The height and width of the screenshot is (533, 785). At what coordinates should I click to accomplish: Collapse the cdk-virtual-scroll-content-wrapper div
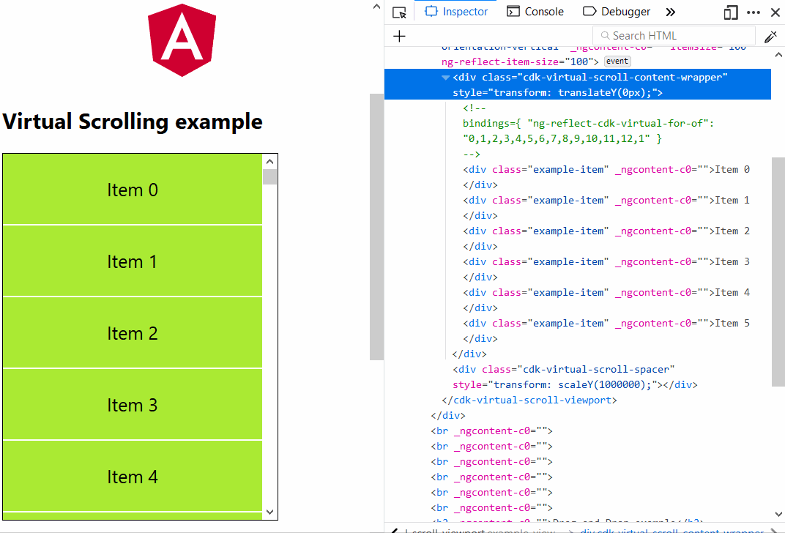pos(447,76)
